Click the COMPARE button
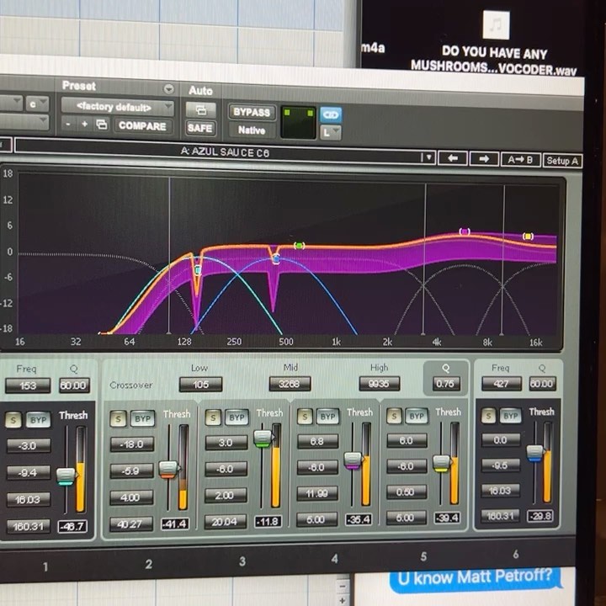This screenshot has width=606, height=606. (142, 125)
